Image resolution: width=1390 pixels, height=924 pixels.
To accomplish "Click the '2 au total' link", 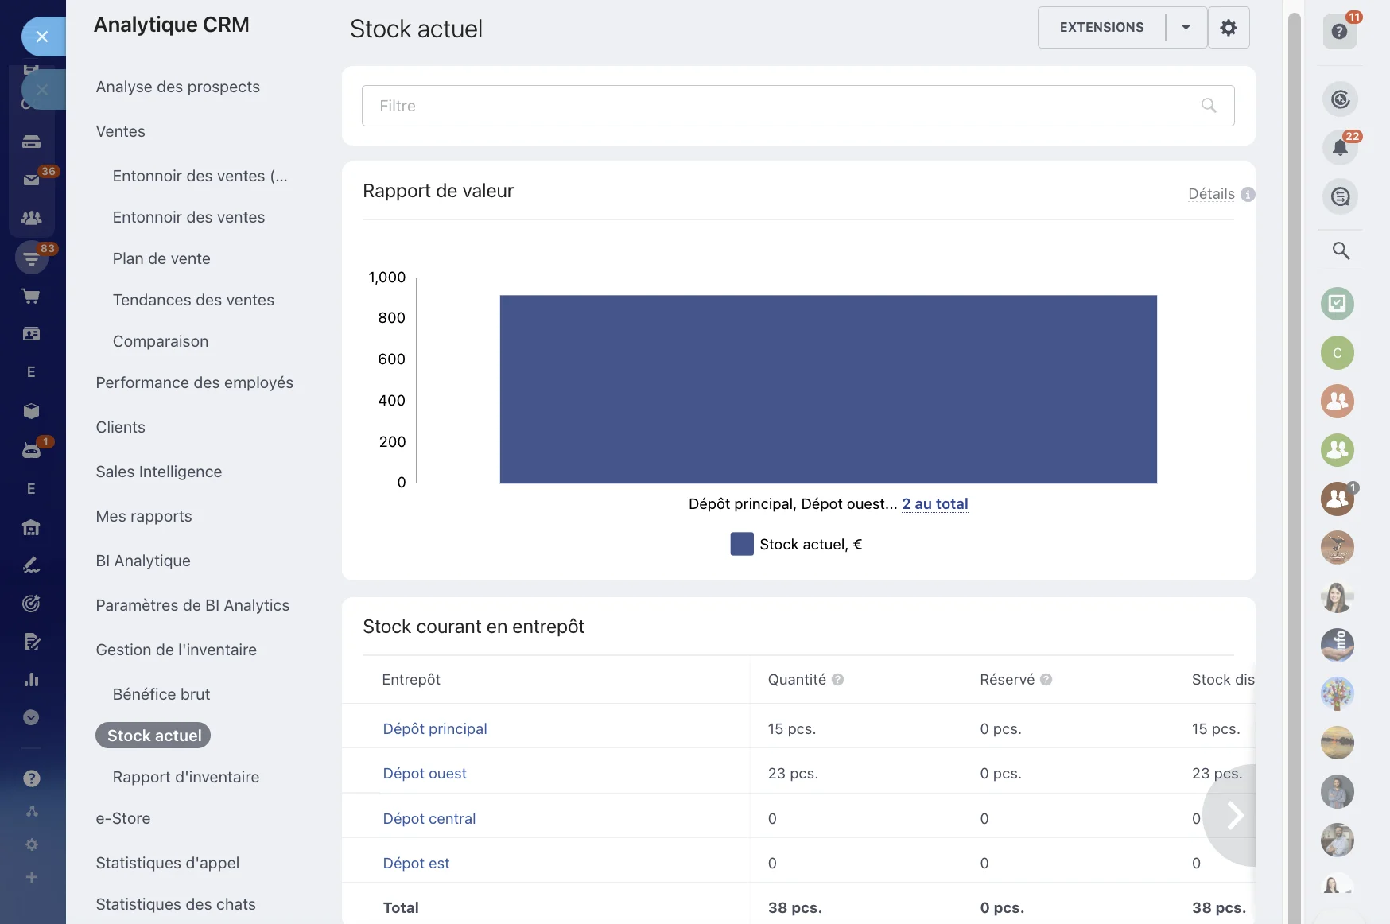I will 934,504.
